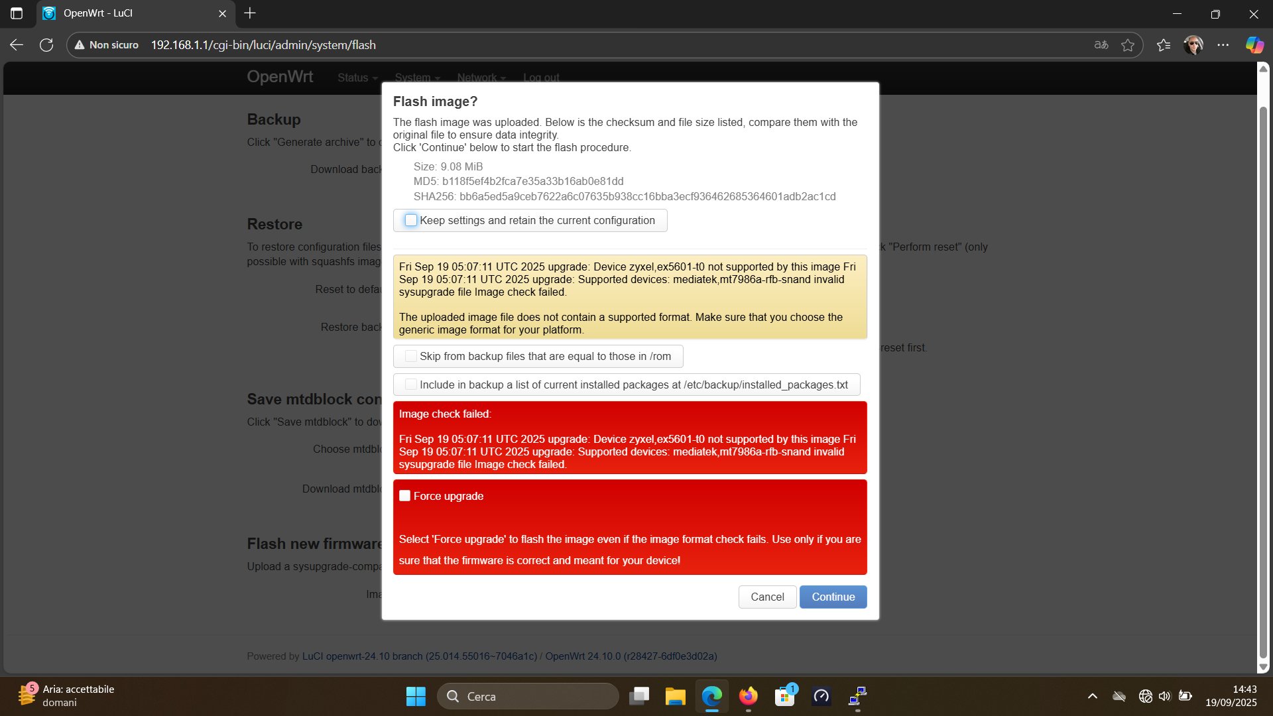
Task: Open Microsoft Store taskbar icon
Action: [x=784, y=696]
